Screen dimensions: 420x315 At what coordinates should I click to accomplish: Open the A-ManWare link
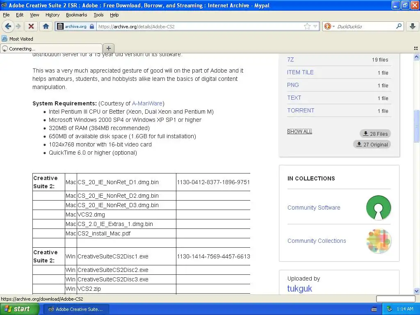coord(147,103)
